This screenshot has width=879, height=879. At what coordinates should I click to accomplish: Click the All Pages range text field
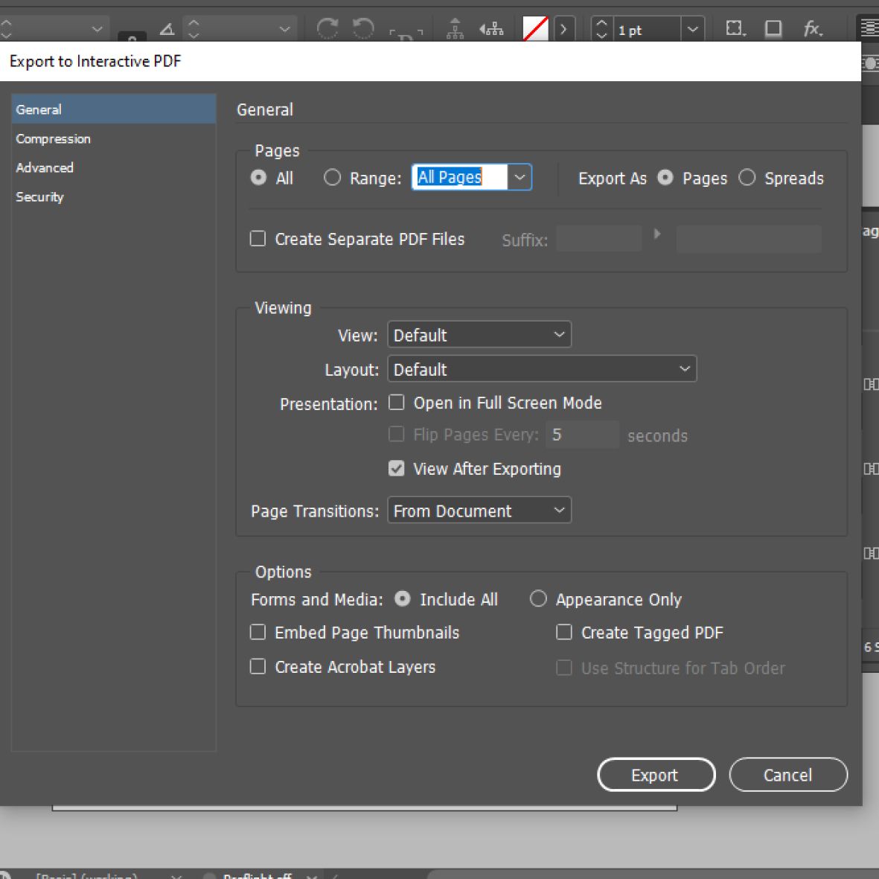[x=460, y=177]
